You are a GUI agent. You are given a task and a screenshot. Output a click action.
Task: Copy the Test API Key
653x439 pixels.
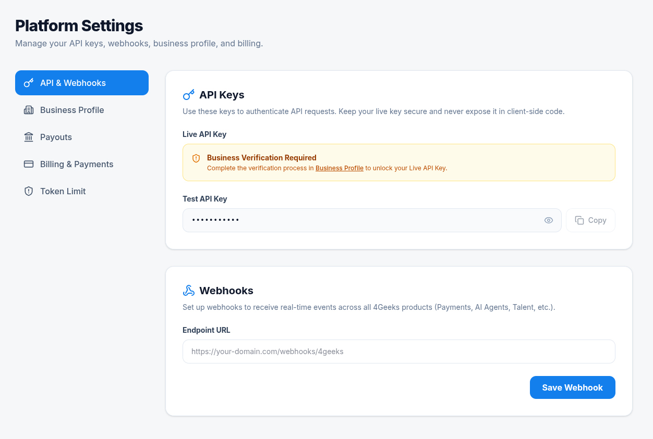[590, 220]
